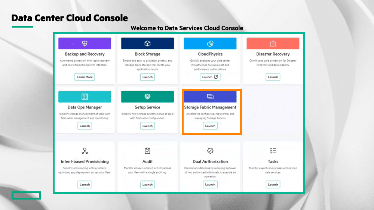Launch the Audit service
Viewport: 374px width, 210px height.
pyautogui.click(x=147, y=184)
